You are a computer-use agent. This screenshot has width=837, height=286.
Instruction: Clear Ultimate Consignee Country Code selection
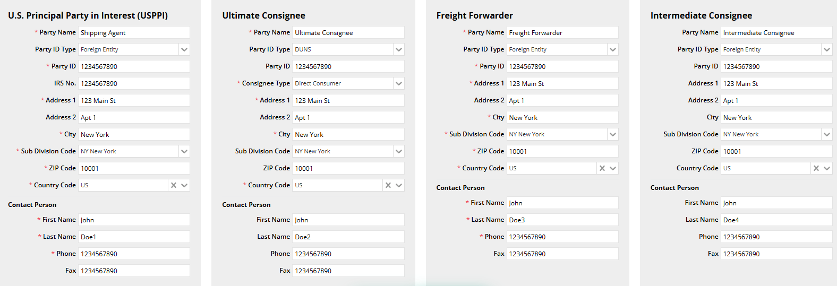[x=388, y=185]
